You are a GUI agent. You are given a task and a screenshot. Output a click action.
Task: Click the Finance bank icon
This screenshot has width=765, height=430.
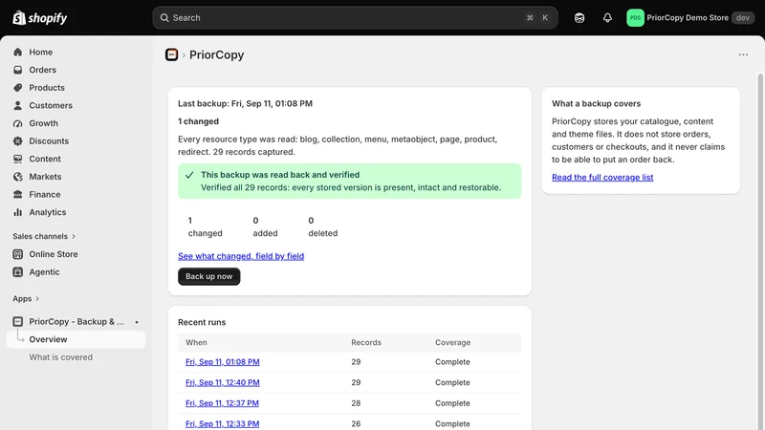[18, 195]
